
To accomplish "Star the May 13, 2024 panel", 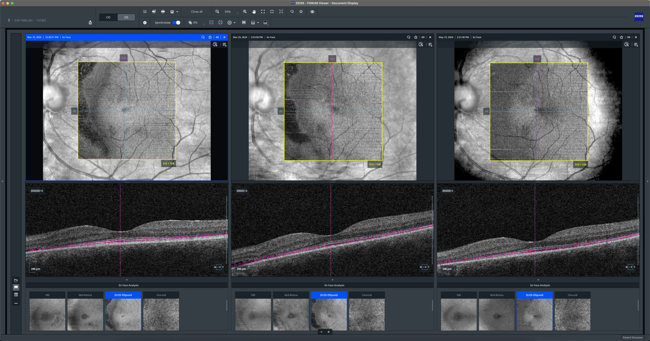I will point(621,37).
